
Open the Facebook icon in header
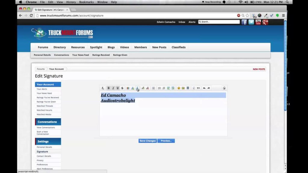point(244,22)
